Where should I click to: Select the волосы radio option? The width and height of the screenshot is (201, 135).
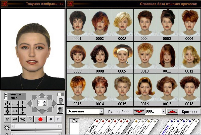[6, 94]
